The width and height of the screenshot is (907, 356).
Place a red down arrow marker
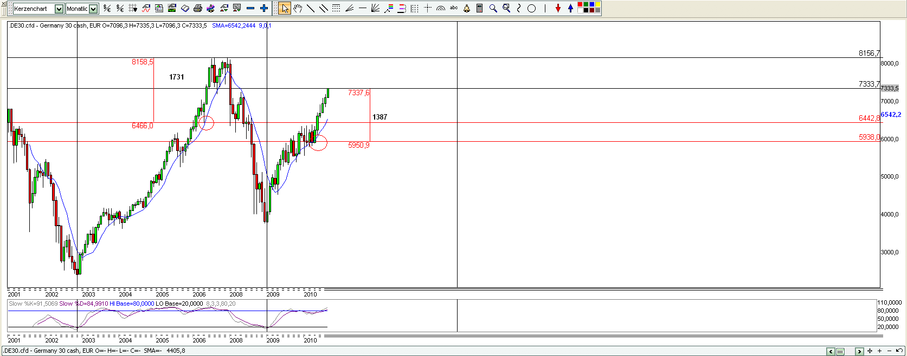point(558,8)
